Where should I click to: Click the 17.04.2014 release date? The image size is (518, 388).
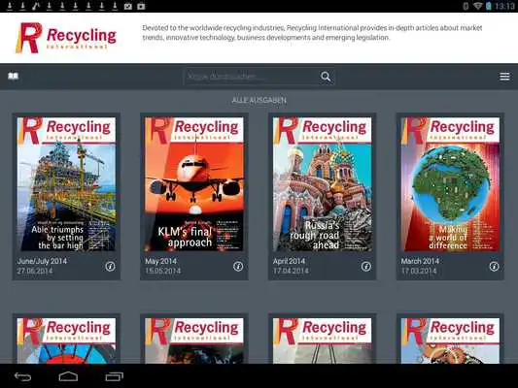(x=291, y=271)
